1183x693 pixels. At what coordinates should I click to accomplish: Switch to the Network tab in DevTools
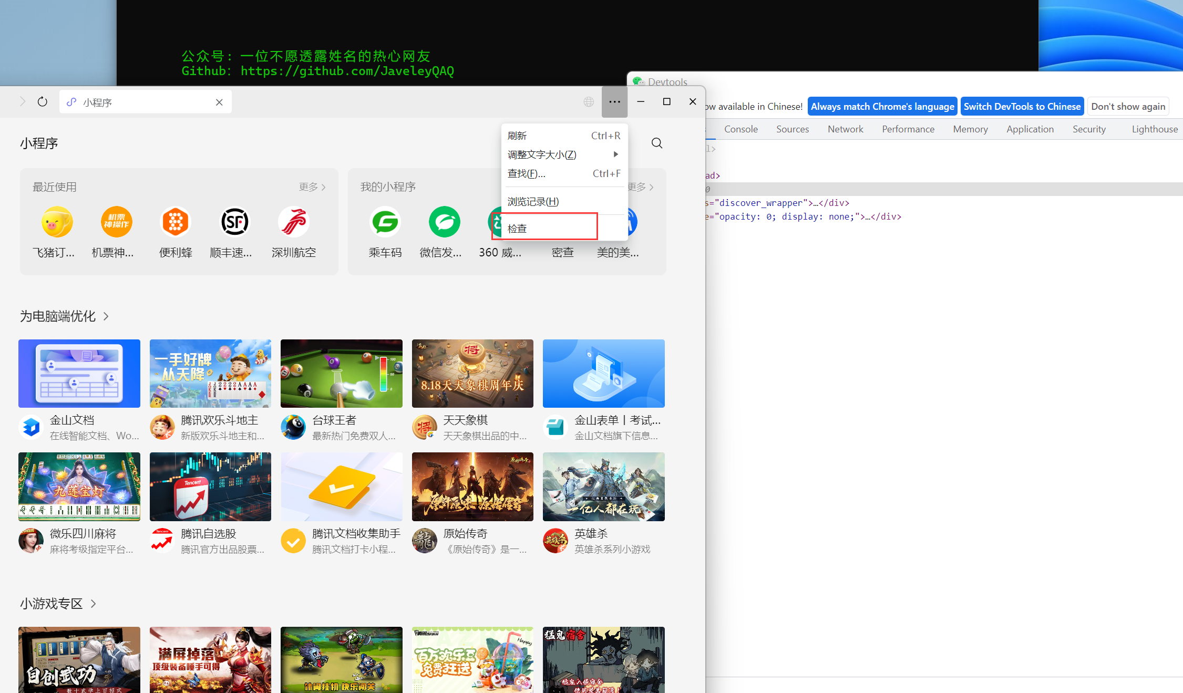pos(845,129)
